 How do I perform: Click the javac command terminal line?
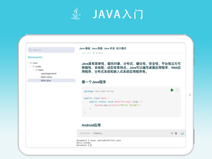pos(98,141)
